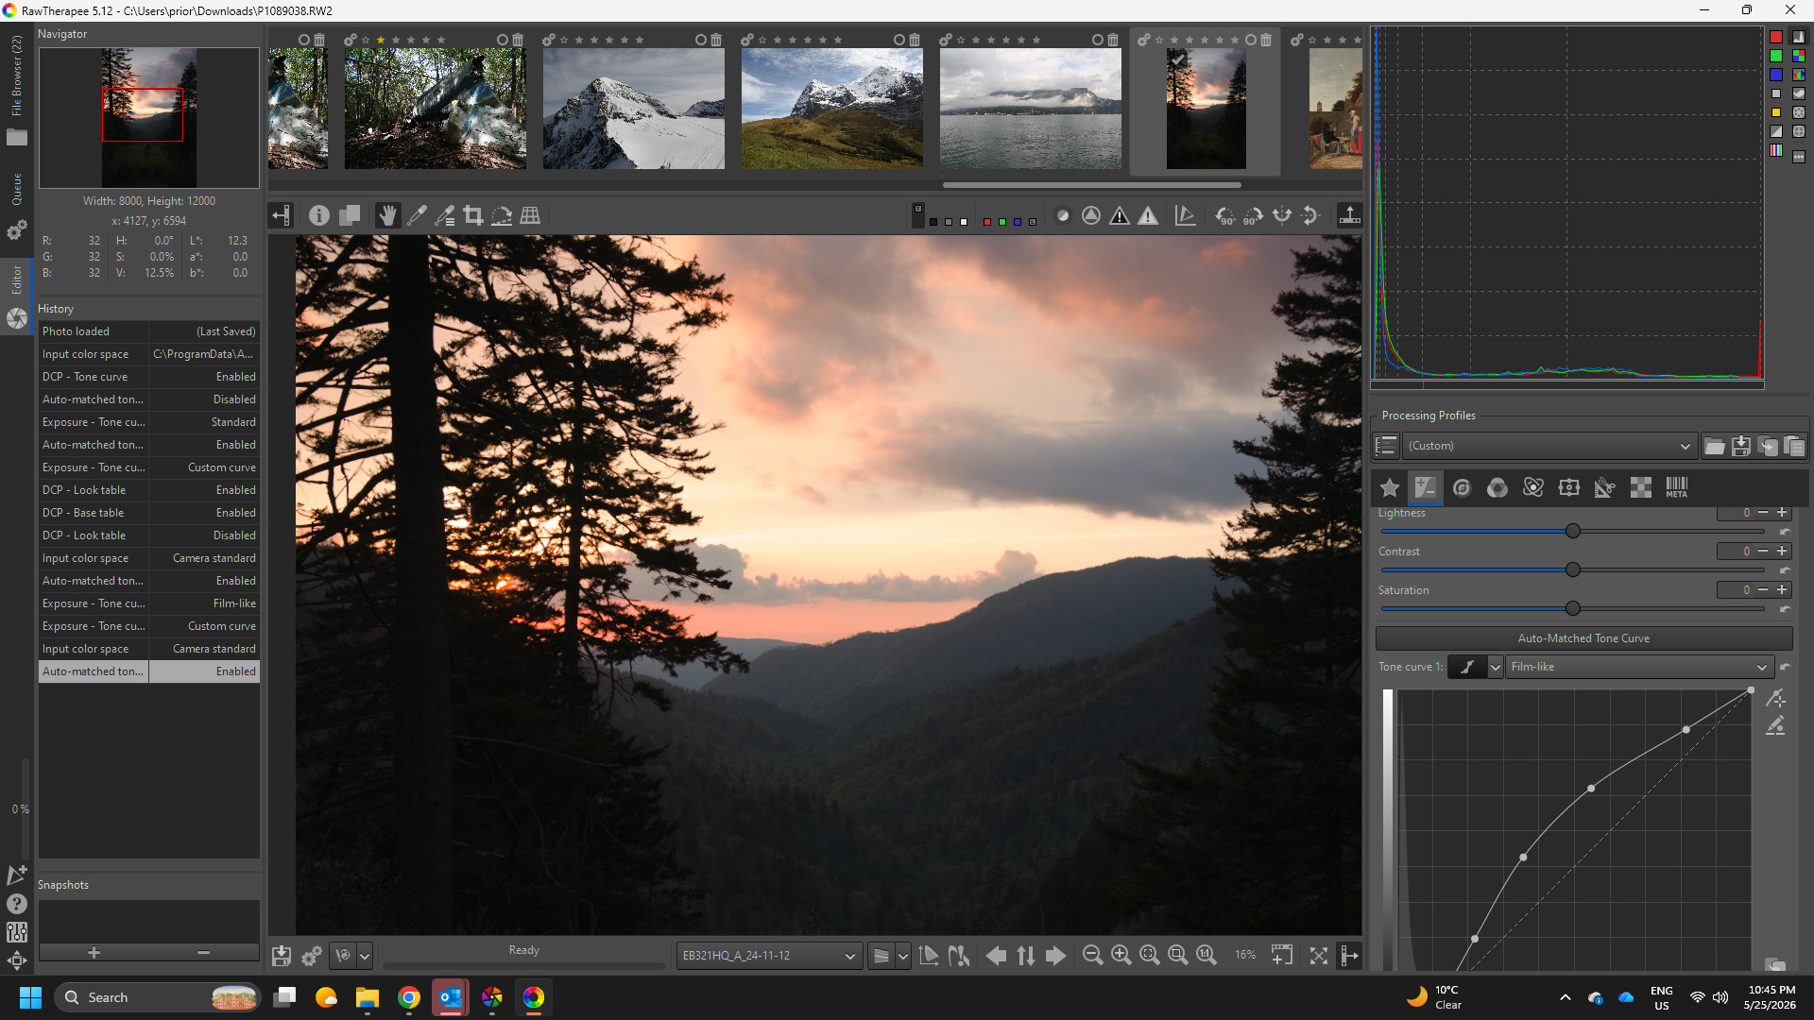
Task: Open the Exposure tab
Action: pos(1426,487)
